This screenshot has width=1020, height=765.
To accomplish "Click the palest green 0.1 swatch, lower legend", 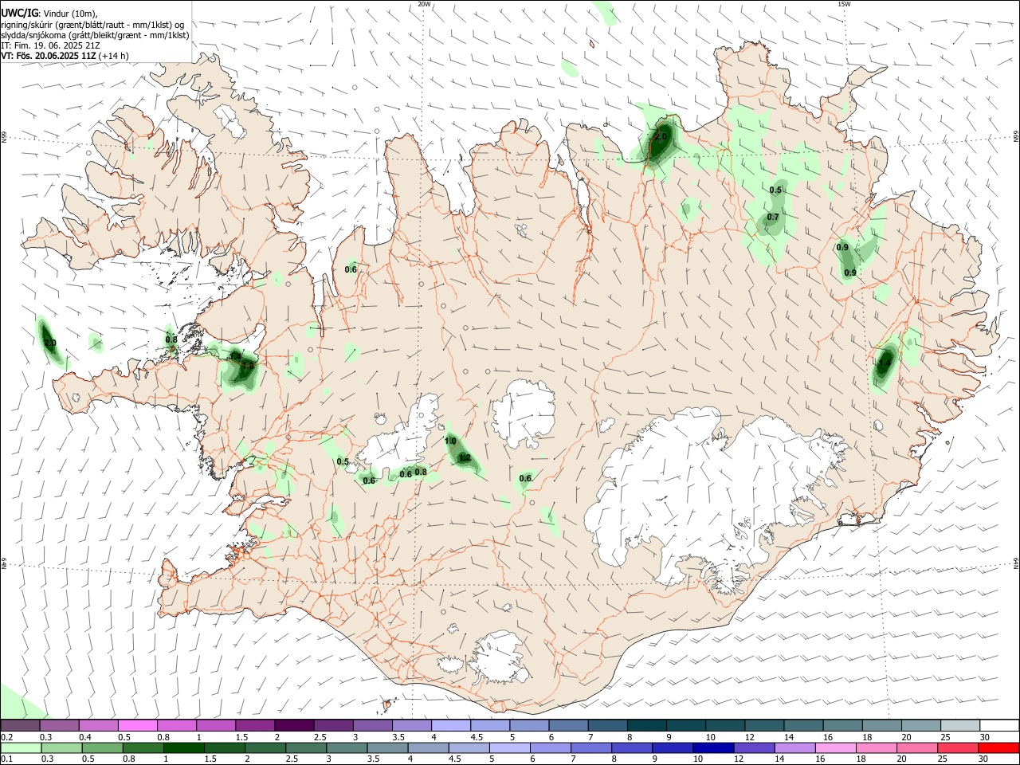I will pos(20,748).
